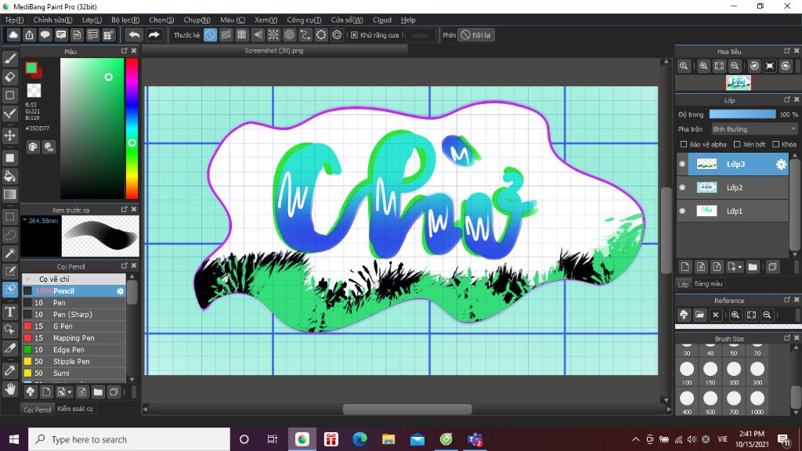Select the Brush tool in left toolbar
This screenshot has height=451, width=802.
pos(9,59)
